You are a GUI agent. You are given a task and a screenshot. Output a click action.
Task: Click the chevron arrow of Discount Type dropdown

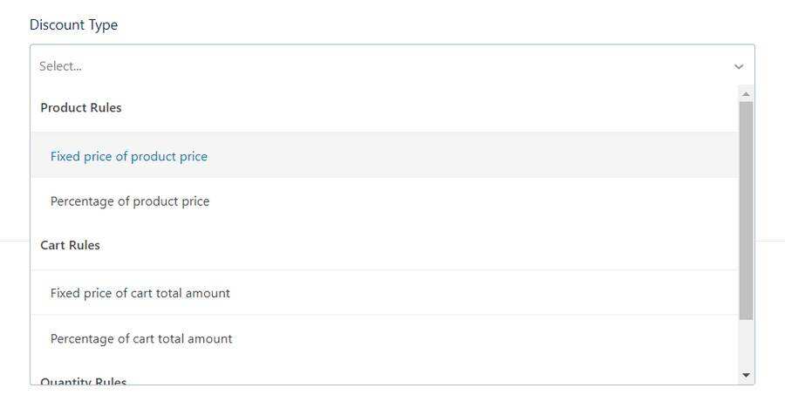[739, 66]
